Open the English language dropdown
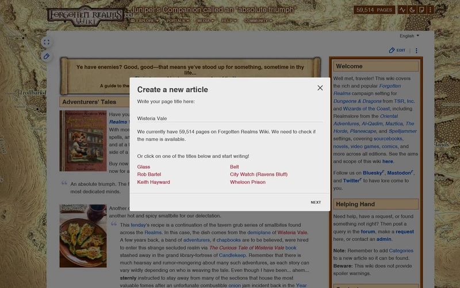Viewport: 460px width, 288px height. tap(409, 36)
